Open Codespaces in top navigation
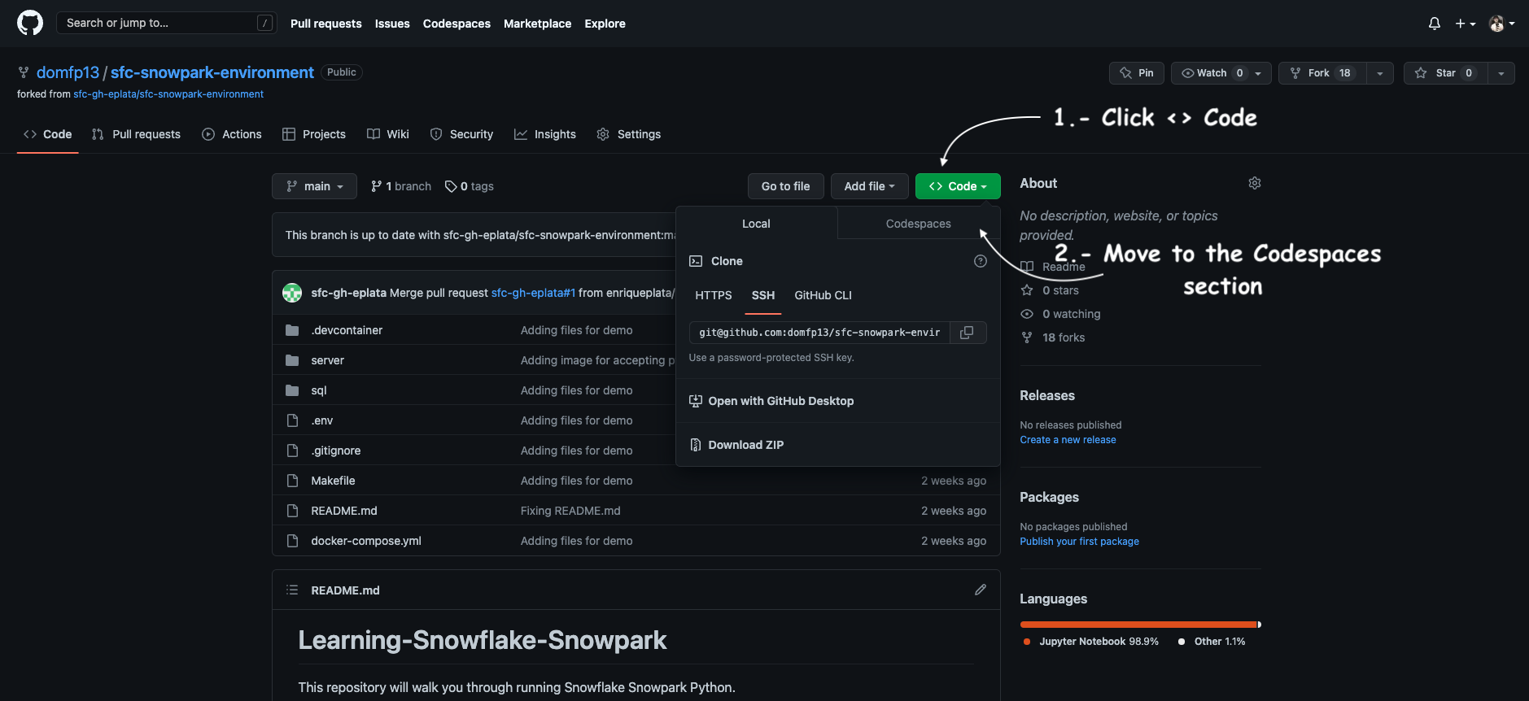Screen dimensions: 1529x701 (457, 24)
